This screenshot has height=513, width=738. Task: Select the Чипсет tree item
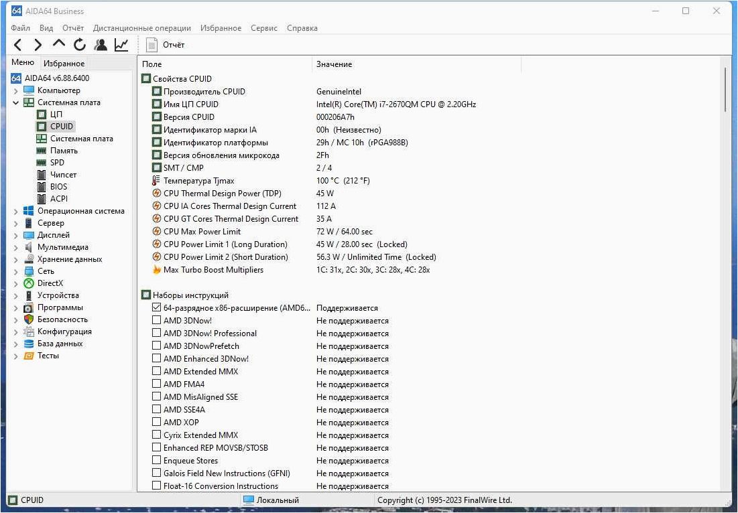pyautogui.click(x=63, y=174)
